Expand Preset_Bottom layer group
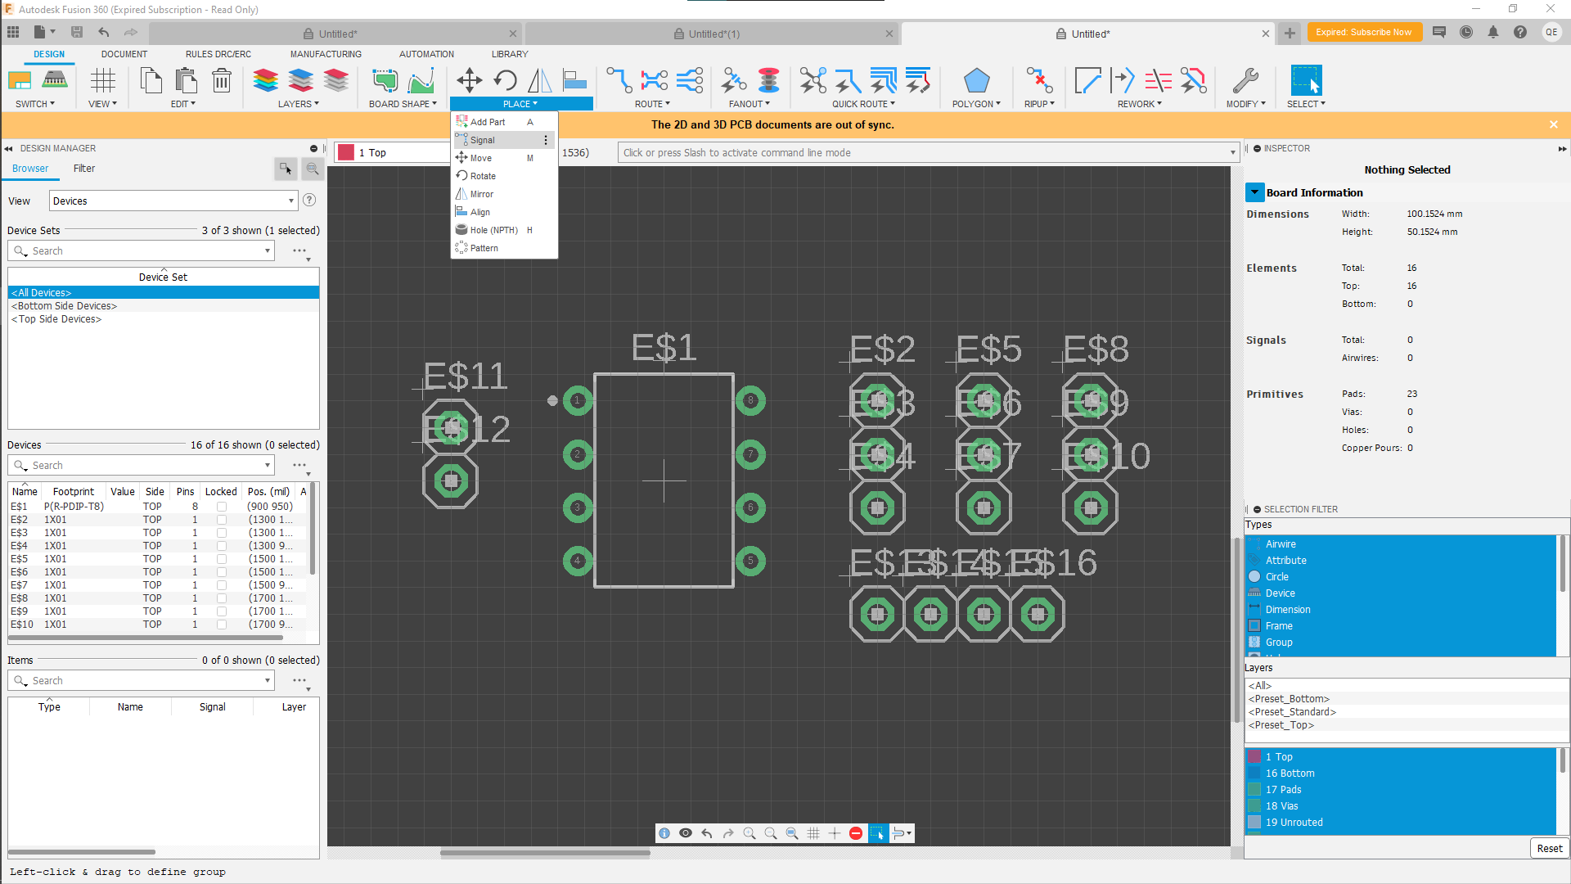 [x=1290, y=698]
